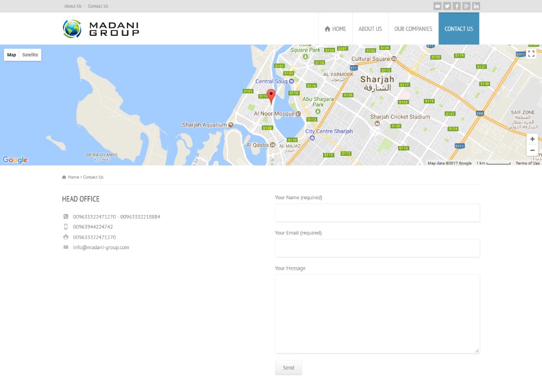The image size is (542, 380).
Task: Open the email social icon in top bar
Action: (437, 6)
